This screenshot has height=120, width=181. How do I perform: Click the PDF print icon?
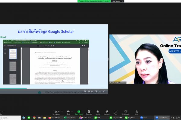click(x=85, y=46)
